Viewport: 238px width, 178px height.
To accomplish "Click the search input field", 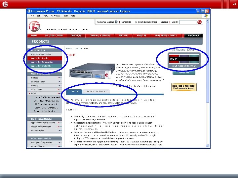I will 188,22.
